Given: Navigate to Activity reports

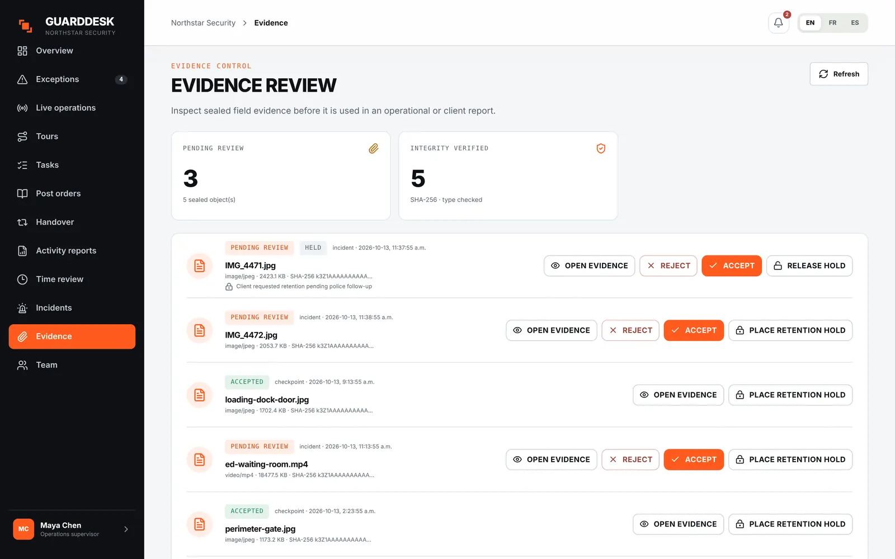Looking at the screenshot, I should coord(72,251).
